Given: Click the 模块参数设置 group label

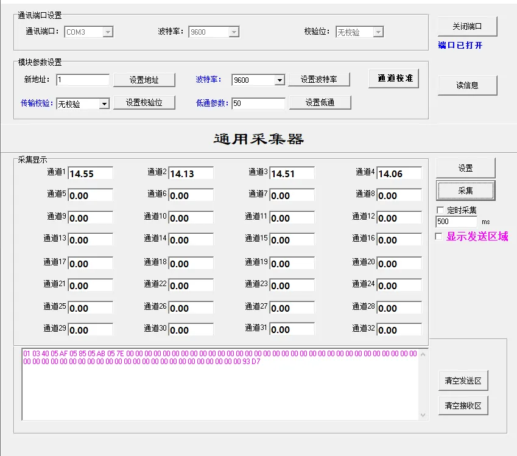Looking at the screenshot, I should click(40, 62).
